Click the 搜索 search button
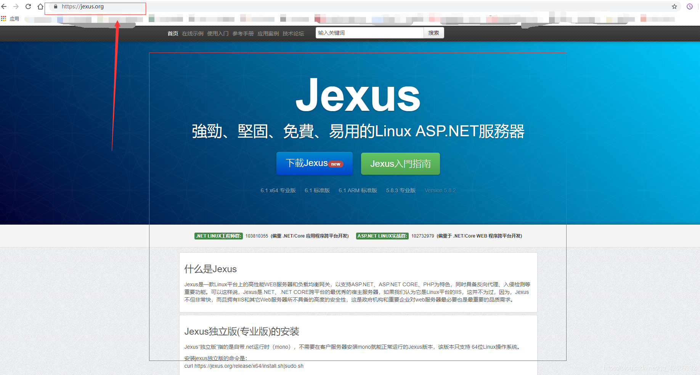The width and height of the screenshot is (700, 375). 433,33
